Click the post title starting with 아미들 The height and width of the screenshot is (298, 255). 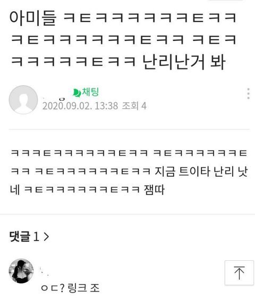tap(123, 40)
